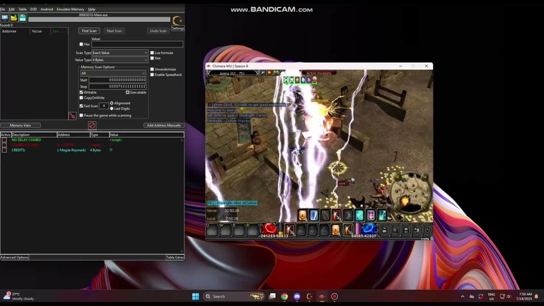
Task: Click the power icon in game bar
Action: [x=427, y=230]
